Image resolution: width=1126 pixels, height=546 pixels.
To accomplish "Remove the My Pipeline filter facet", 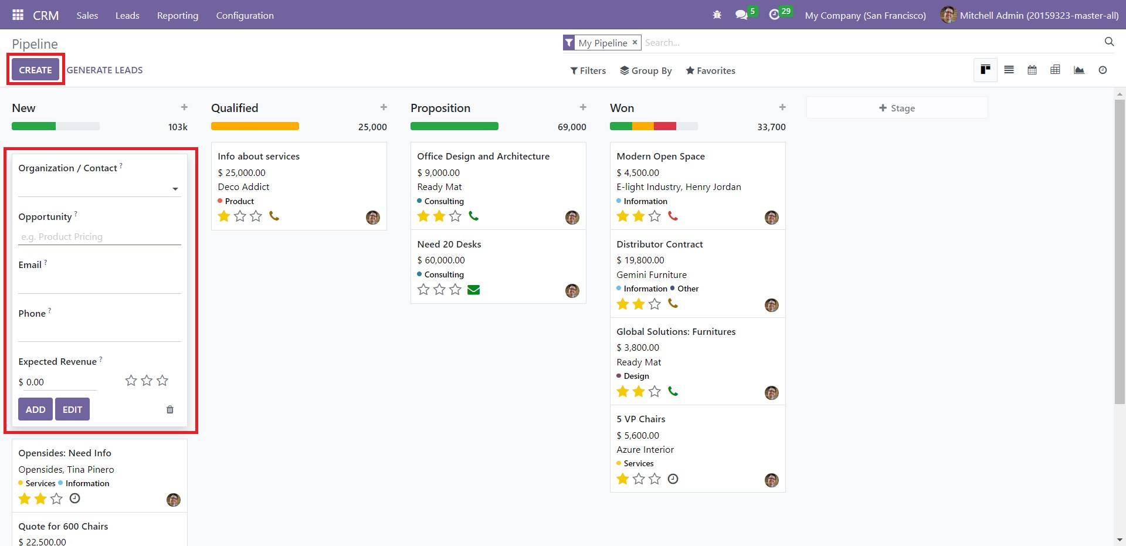I will pyautogui.click(x=635, y=42).
